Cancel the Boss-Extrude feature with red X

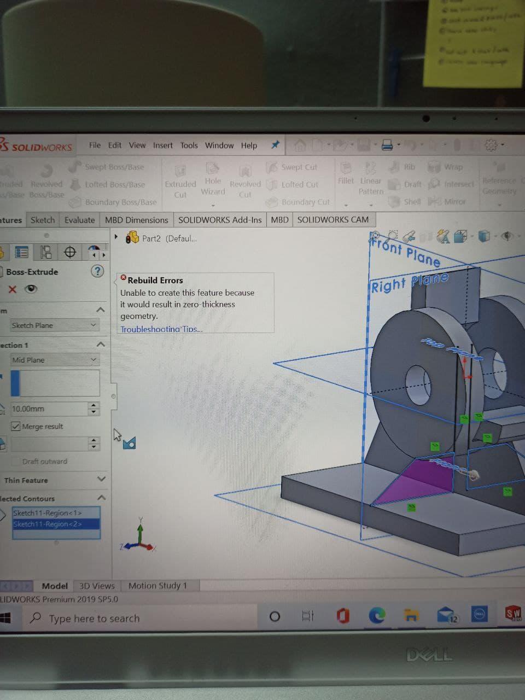point(13,289)
